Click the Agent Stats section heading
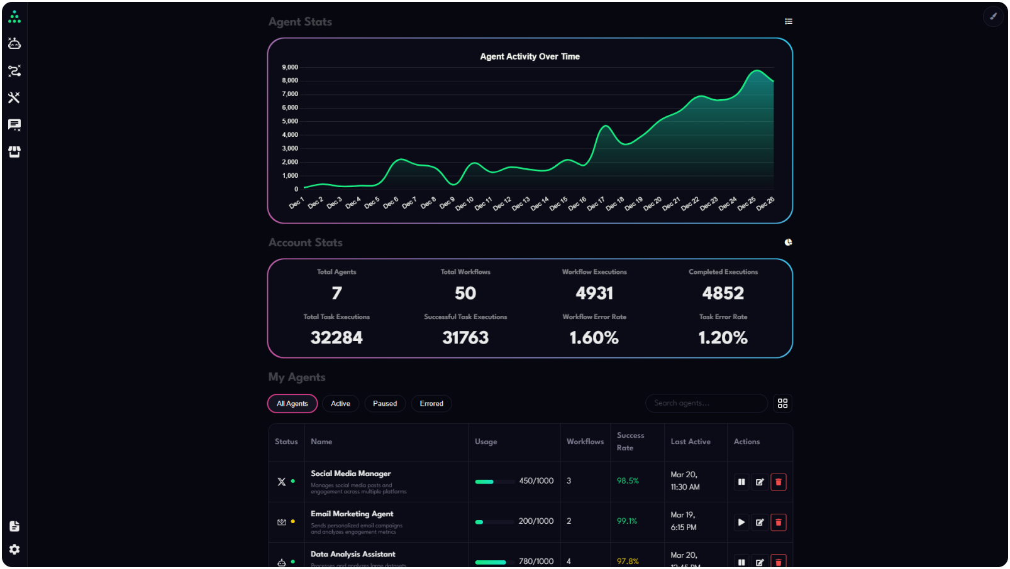The image size is (1010, 569). 300,22
